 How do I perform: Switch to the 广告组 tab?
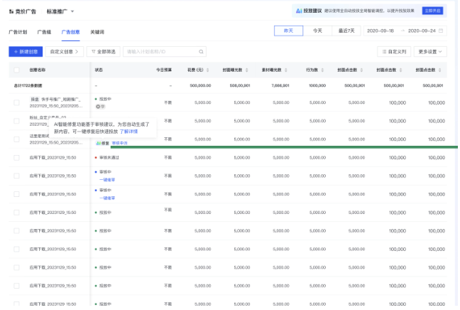[44, 32]
